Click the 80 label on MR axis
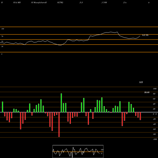The width and height of the screenshot is (158, 158). 154,94
